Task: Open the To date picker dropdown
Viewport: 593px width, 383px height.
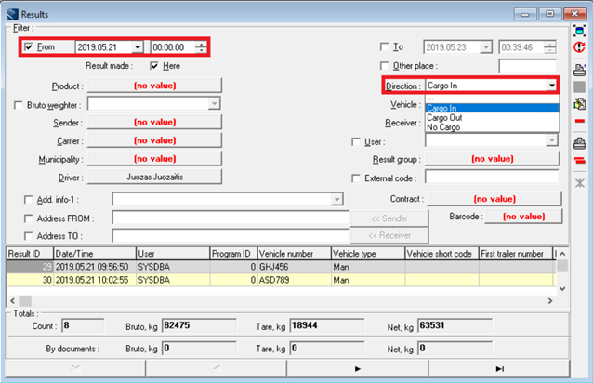Action: pos(486,47)
